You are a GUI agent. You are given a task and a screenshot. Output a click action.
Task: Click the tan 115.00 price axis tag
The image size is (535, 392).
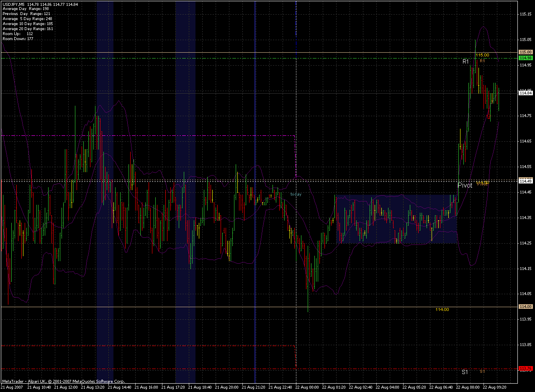[x=525, y=52]
